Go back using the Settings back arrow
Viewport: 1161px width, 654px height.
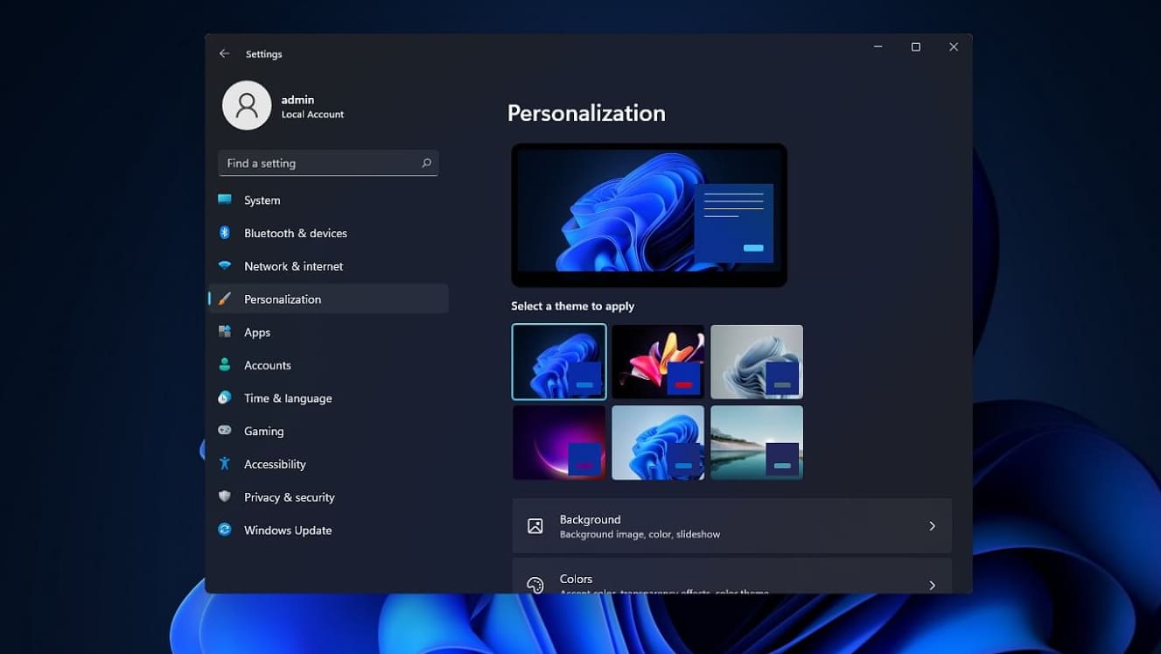(225, 53)
